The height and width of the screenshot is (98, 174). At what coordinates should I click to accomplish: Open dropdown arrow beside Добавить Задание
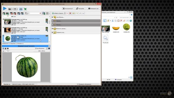pyautogui.click(x=65, y=13)
